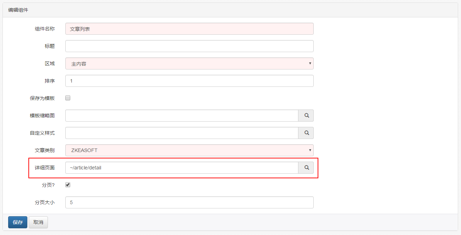Expand the 文章类别 dropdown showing ZKEASOFT
Viewport: 461px width, 235px height.
coord(189,150)
